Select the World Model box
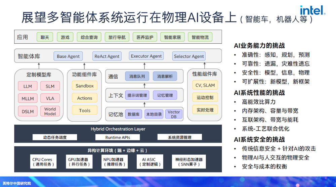This screenshot has height=187, width=336. tap(50, 111)
